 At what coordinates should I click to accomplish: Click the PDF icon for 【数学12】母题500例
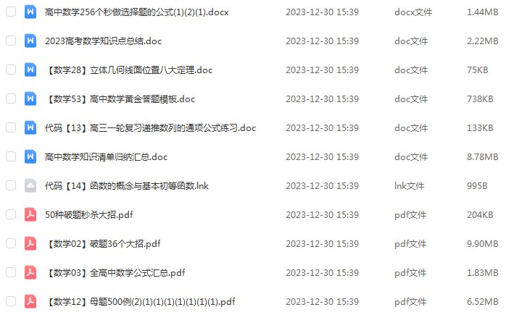tap(30, 301)
